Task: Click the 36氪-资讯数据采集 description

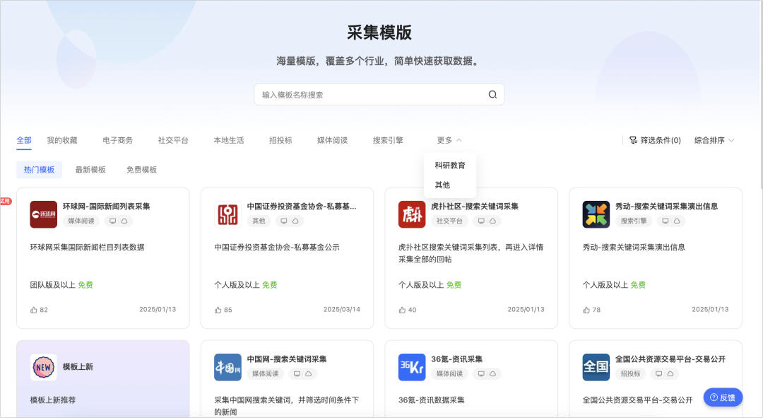Action: pos(431,400)
